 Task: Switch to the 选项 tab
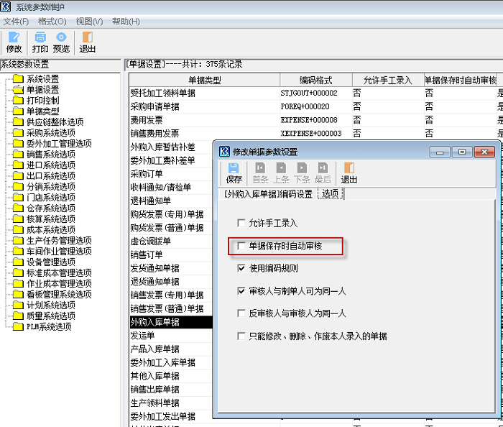click(x=331, y=194)
